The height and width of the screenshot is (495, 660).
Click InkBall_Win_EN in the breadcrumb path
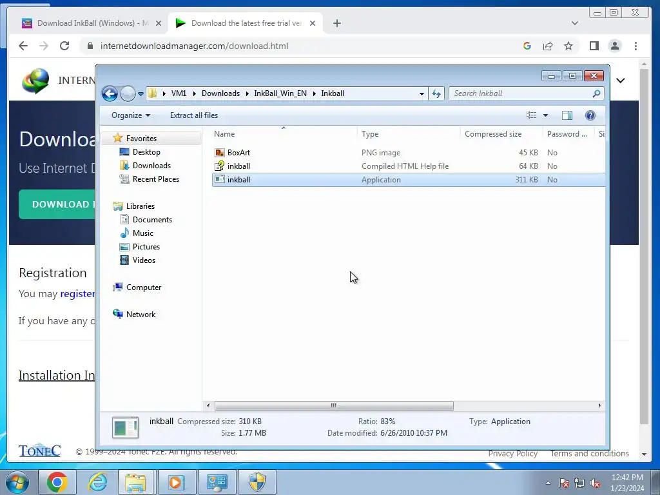280,93
